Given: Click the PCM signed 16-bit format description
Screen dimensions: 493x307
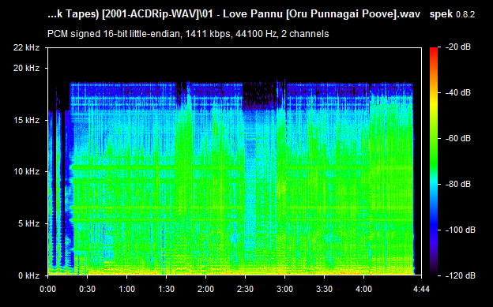Looking at the screenshot, I should click(x=188, y=34).
